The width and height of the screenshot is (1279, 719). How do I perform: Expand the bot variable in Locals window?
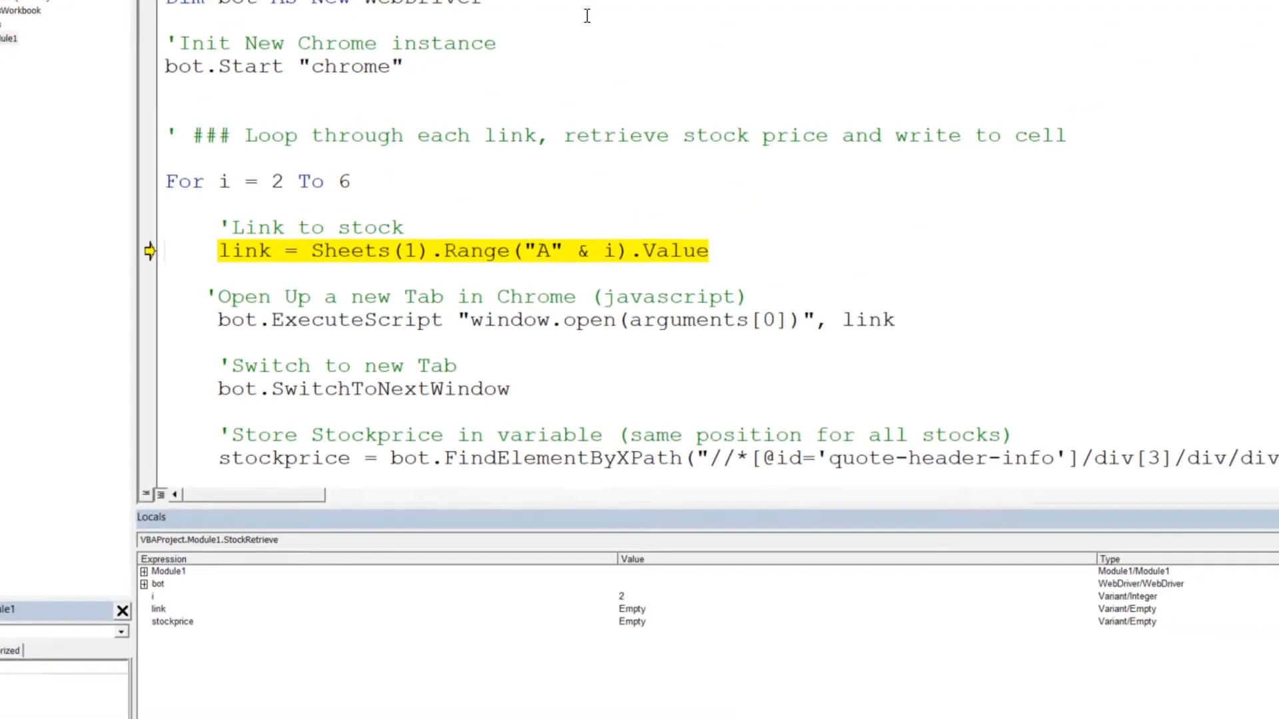coord(145,584)
